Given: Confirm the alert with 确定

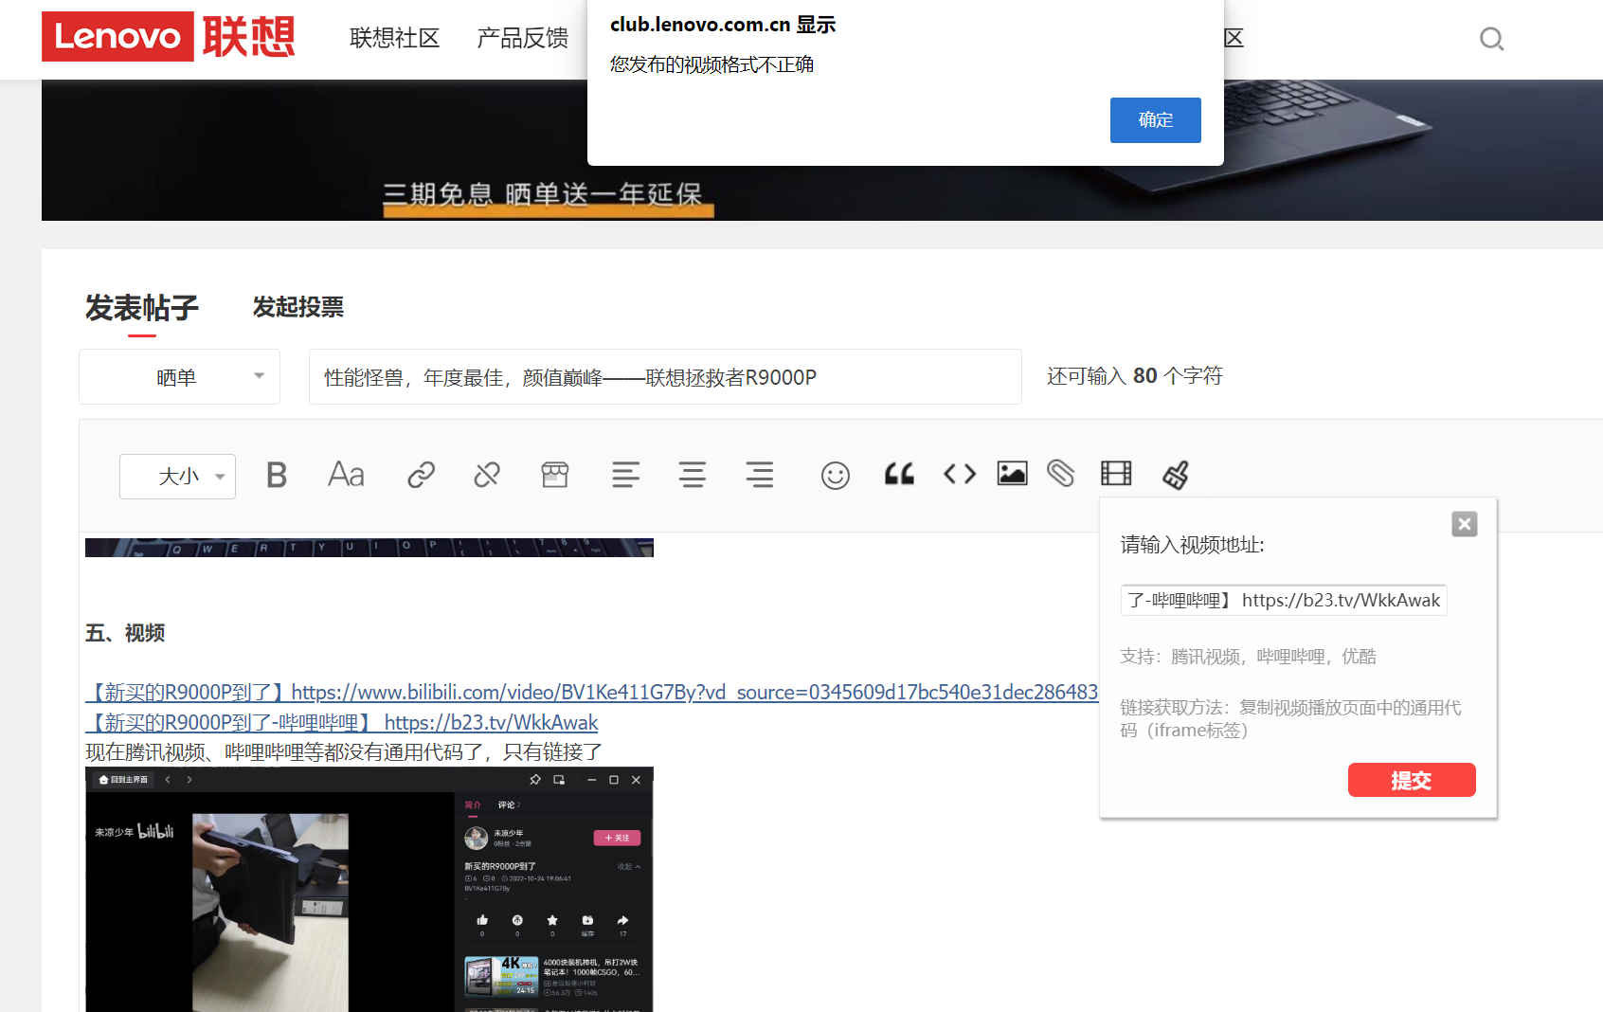Looking at the screenshot, I should [x=1156, y=120].
